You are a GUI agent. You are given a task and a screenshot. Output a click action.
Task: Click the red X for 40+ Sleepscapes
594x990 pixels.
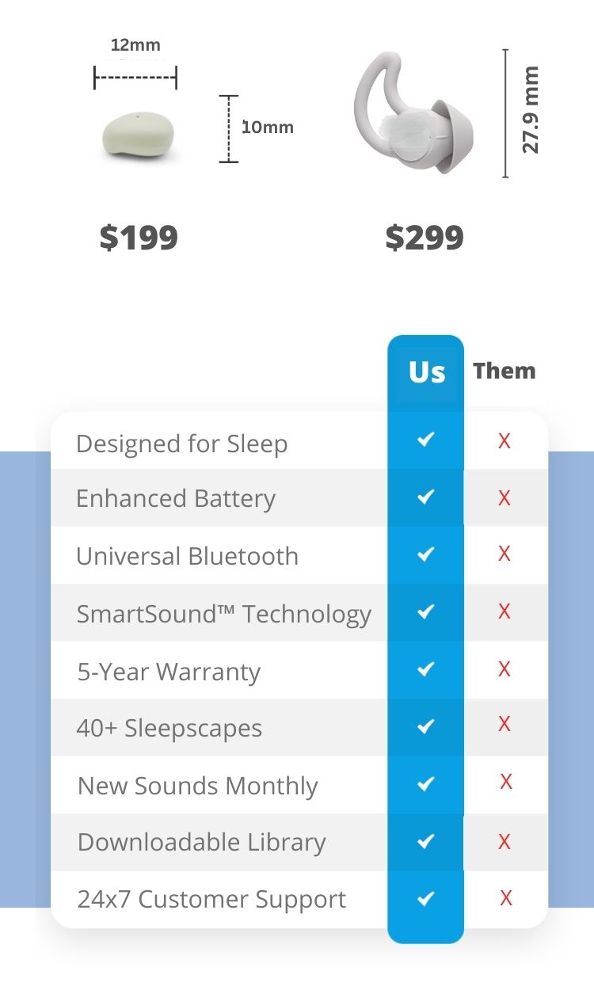(505, 724)
